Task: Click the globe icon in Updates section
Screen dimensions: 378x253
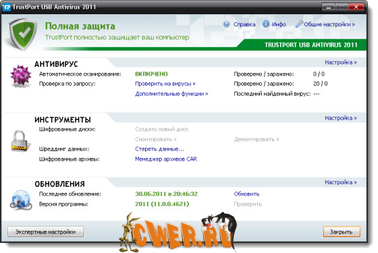Action: pyautogui.click(x=21, y=200)
